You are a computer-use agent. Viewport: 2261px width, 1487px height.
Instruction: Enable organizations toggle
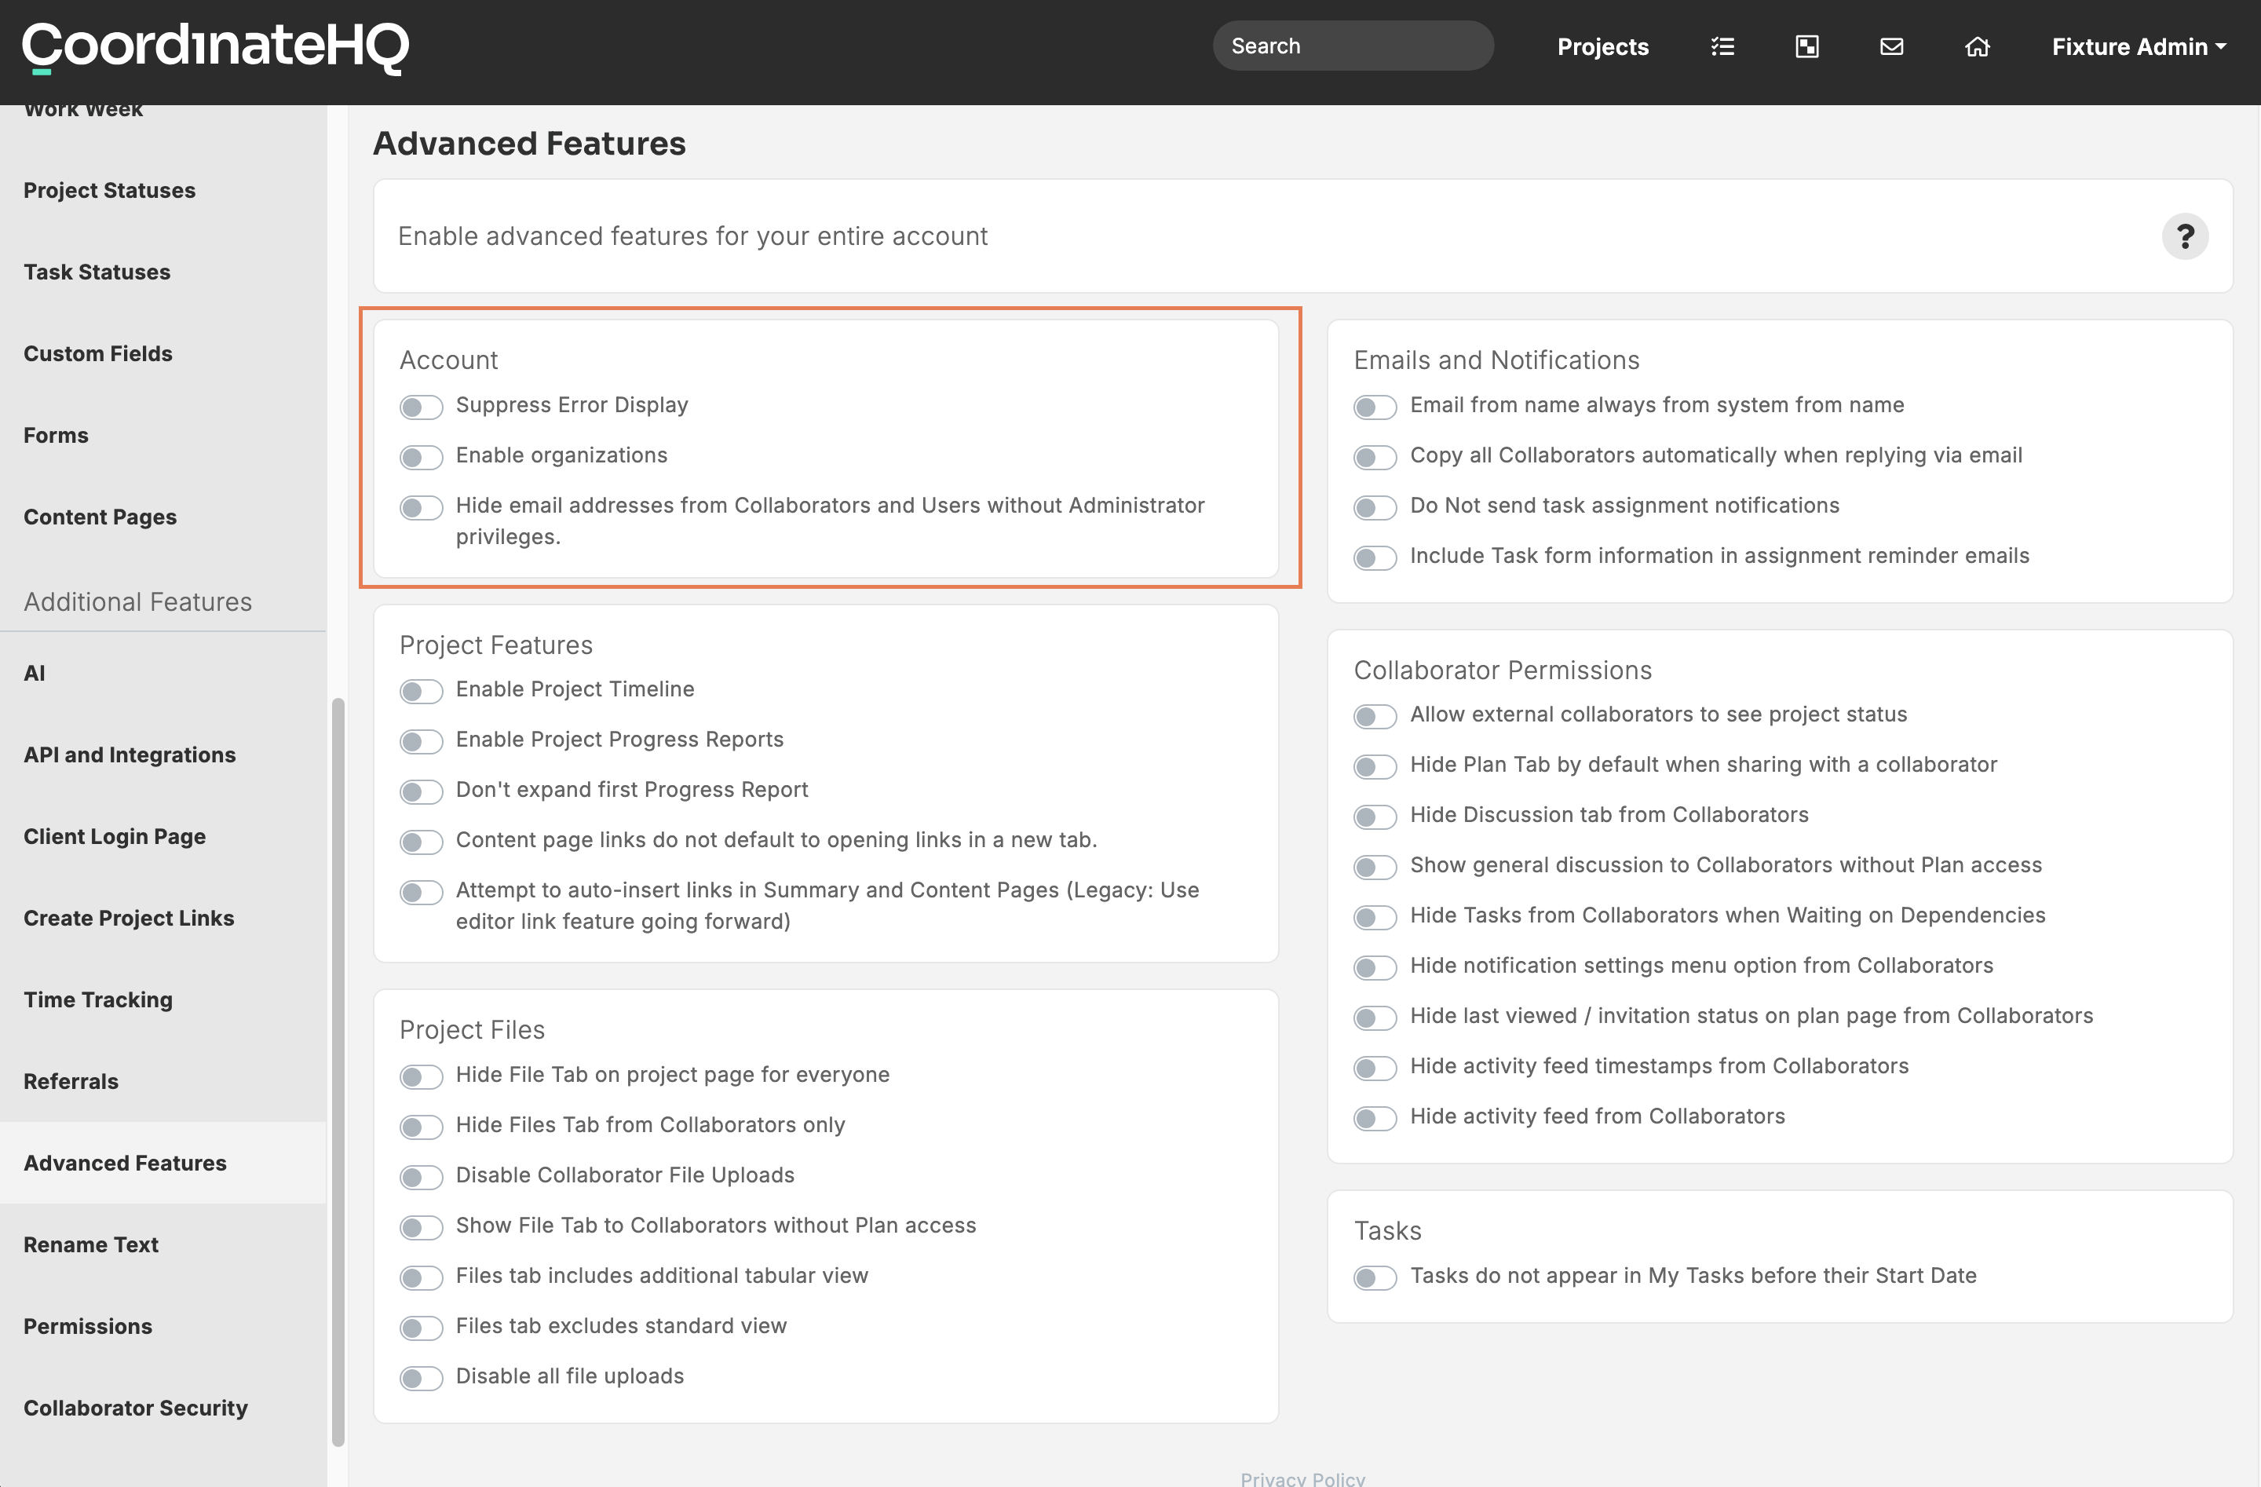coord(421,457)
